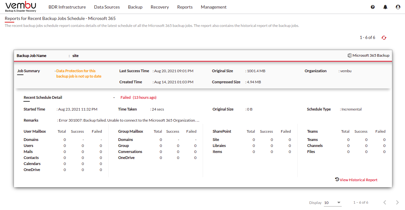Click the Error 301007 remarks text

point(129,120)
